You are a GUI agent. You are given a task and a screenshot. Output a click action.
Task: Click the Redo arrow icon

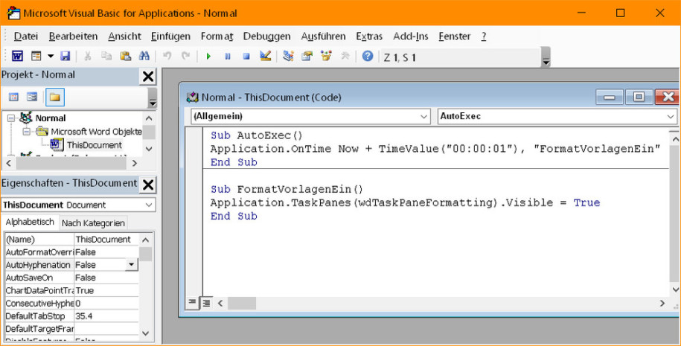186,56
